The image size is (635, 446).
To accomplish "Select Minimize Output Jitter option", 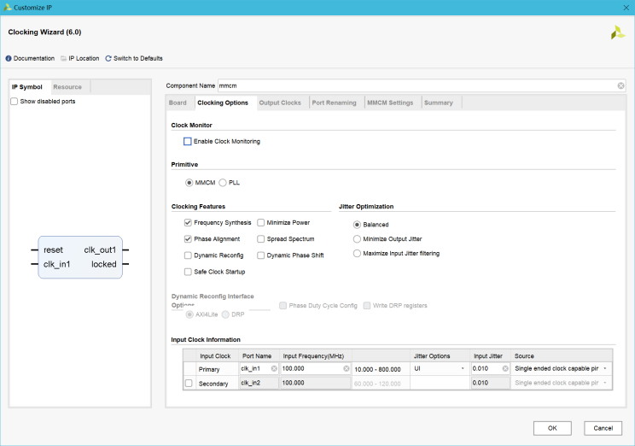I will point(357,239).
